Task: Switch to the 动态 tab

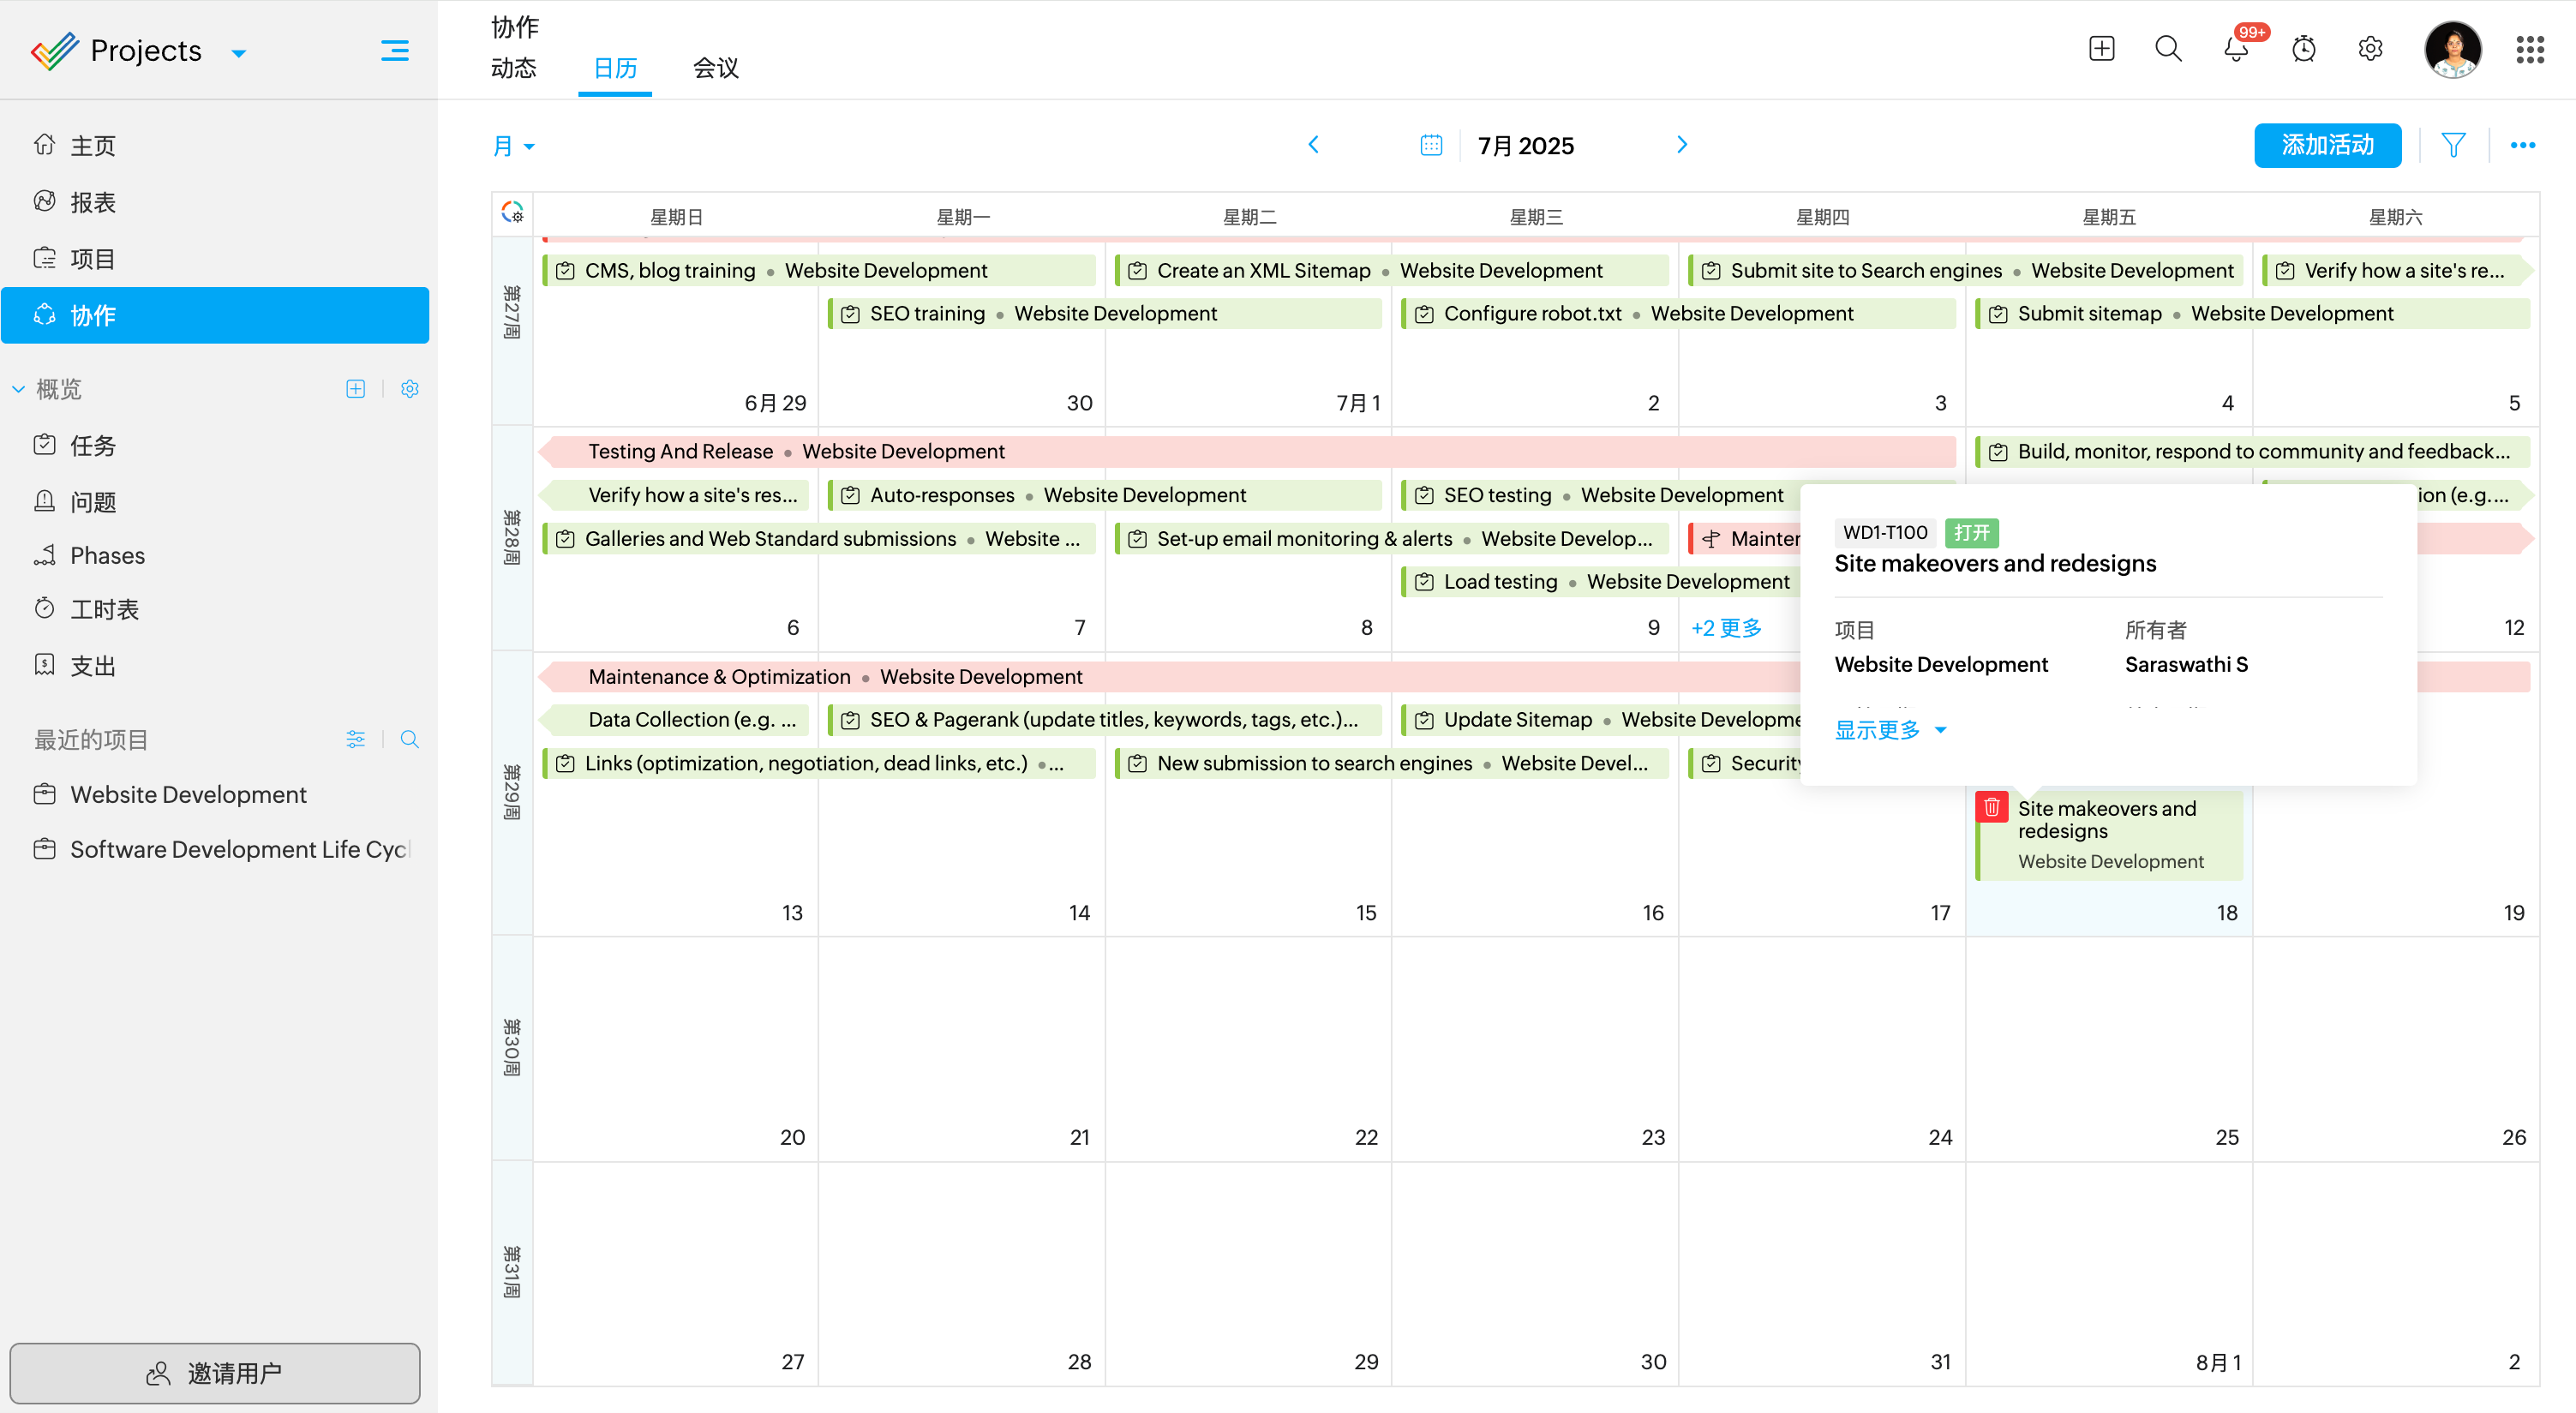Action: pyautogui.click(x=513, y=68)
